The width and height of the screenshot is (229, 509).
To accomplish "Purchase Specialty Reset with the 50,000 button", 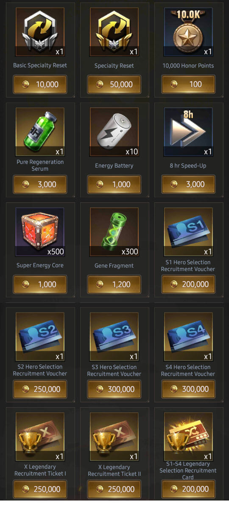I will point(114,84).
